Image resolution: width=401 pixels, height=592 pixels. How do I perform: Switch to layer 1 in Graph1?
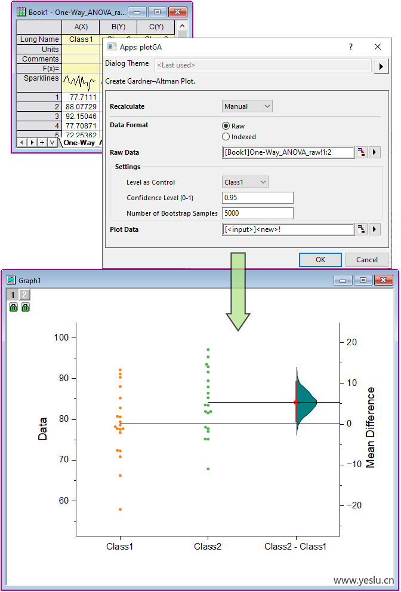[x=12, y=295]
